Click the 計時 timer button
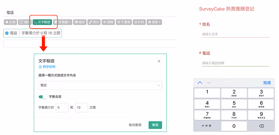The width and height of the screenshot is (279, 135). tap(139, 22)
